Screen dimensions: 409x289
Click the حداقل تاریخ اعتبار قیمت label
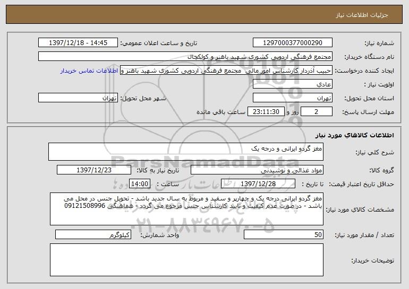(x=361, y=184)
